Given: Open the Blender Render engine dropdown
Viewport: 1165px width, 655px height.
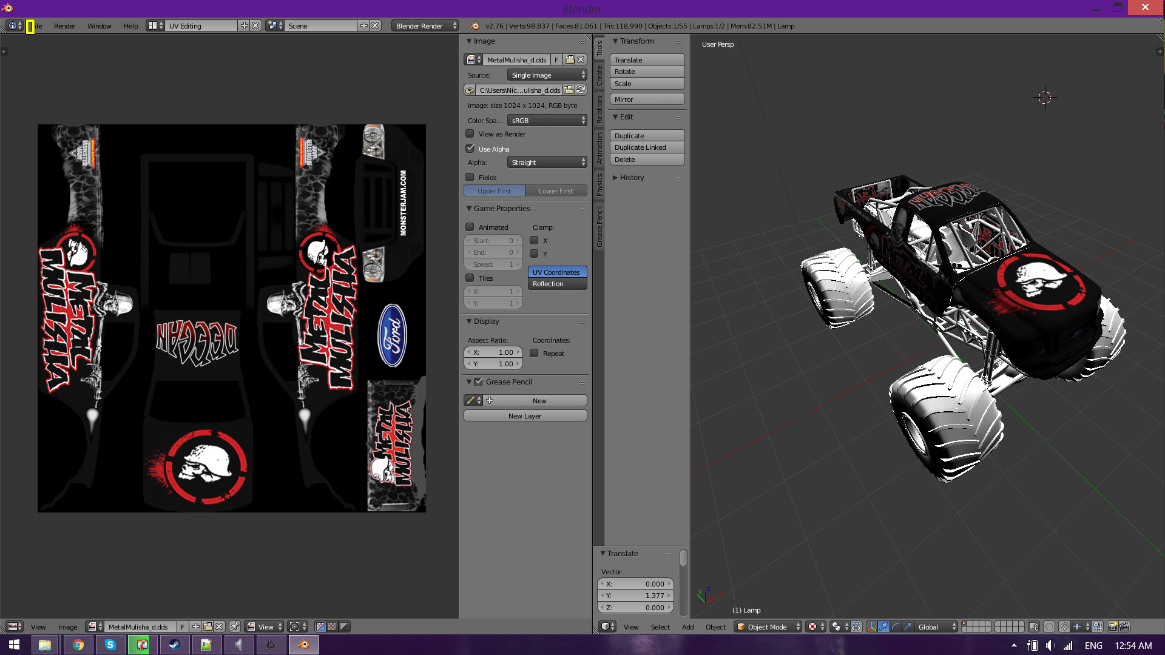Looking at the screenshot, I should (425, 25).
